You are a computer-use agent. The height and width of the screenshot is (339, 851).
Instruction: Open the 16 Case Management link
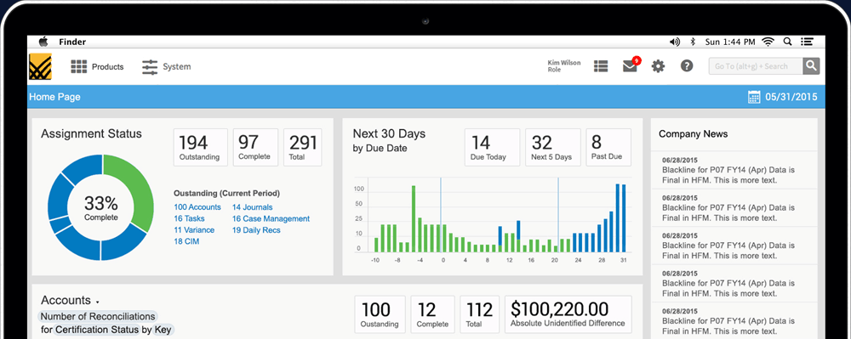pos(271,219)
